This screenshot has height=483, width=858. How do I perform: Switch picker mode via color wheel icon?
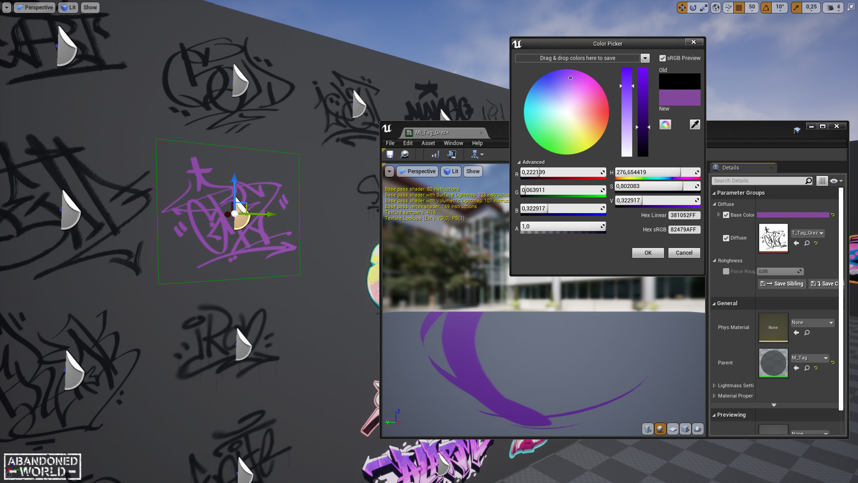pos(665,125)
